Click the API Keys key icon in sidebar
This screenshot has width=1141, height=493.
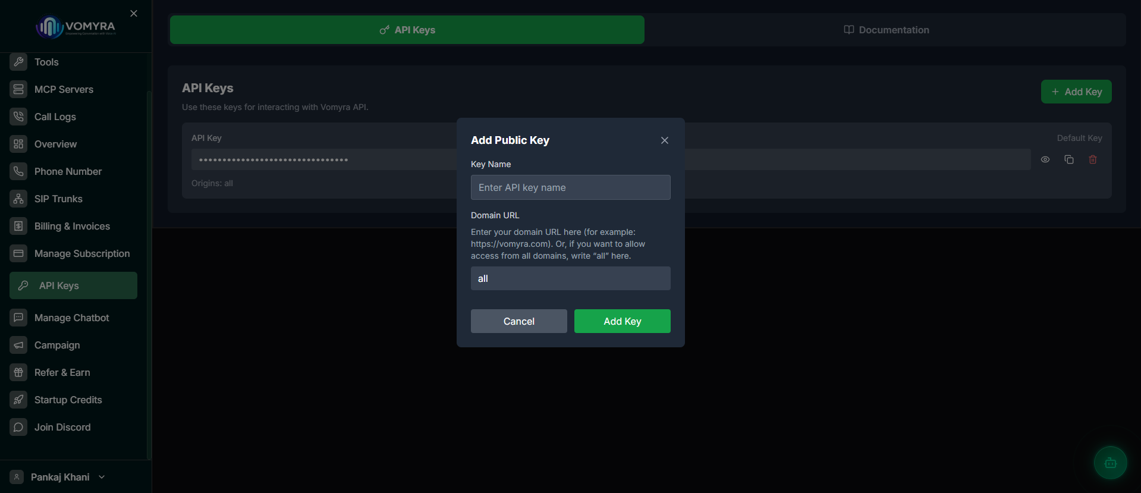point(23,285)
